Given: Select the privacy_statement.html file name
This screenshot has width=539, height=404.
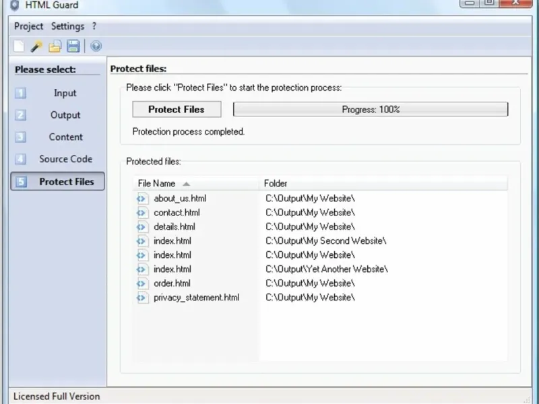Looking at the screenshot, I should click(x=196, y=298).
